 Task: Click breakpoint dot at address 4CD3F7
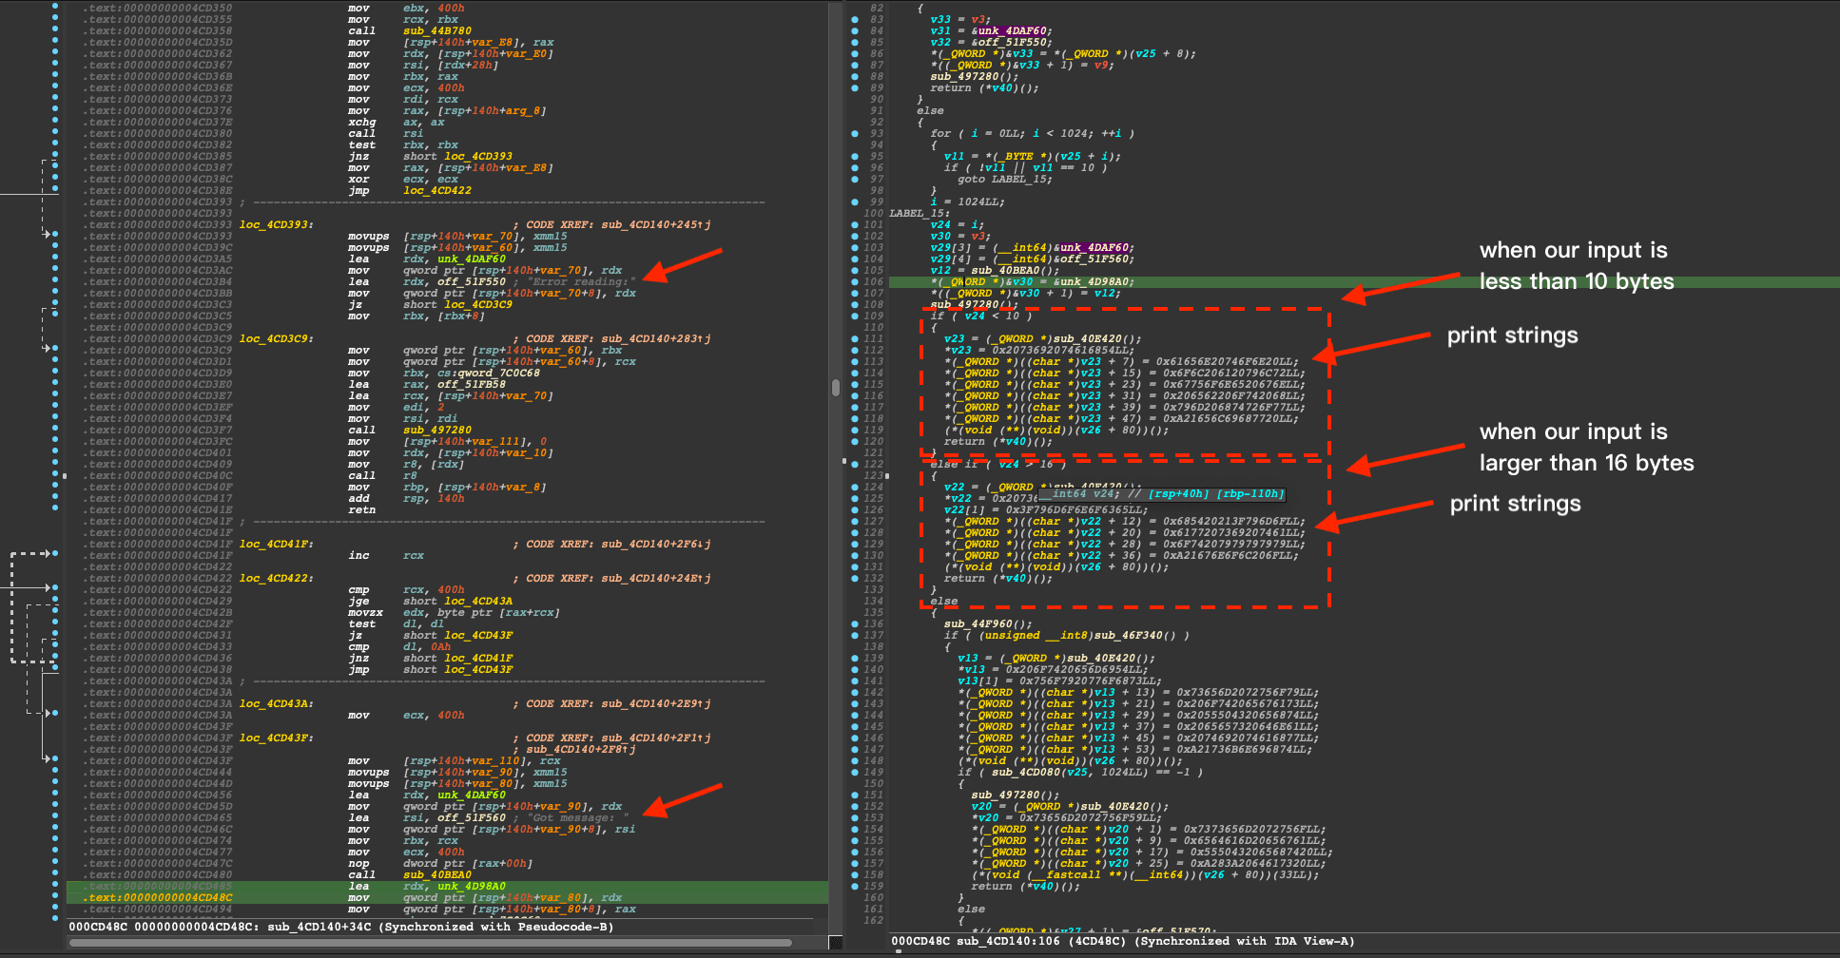point(54,430)
